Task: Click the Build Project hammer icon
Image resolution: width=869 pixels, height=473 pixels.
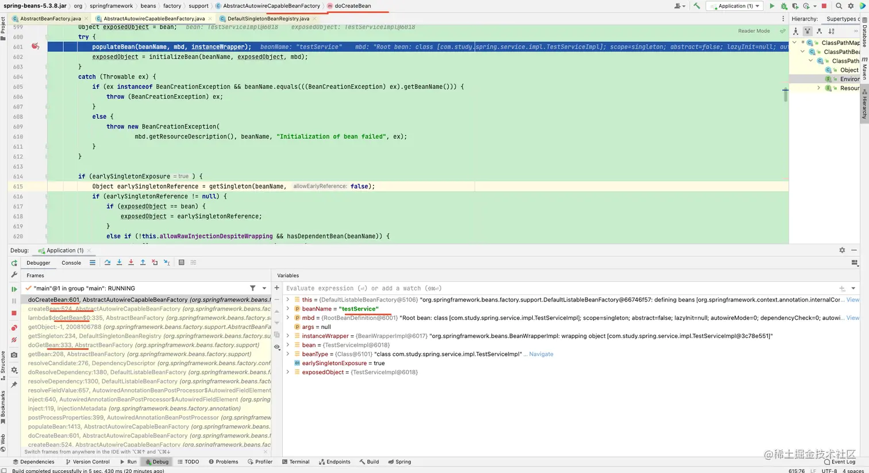Action: coord(697,6)
